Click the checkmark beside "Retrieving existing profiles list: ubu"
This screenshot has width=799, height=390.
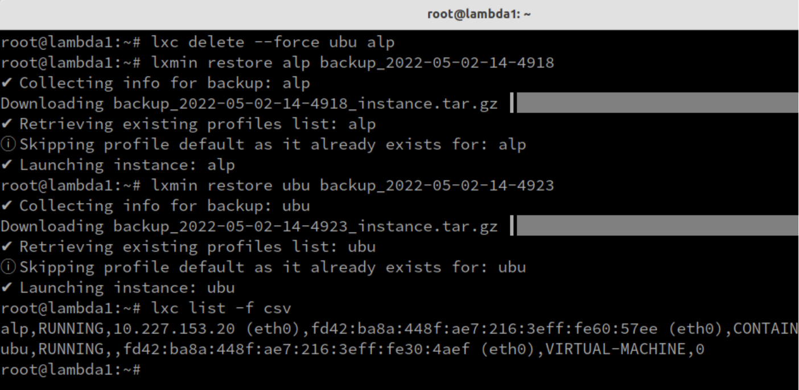[x=6, y=247]
